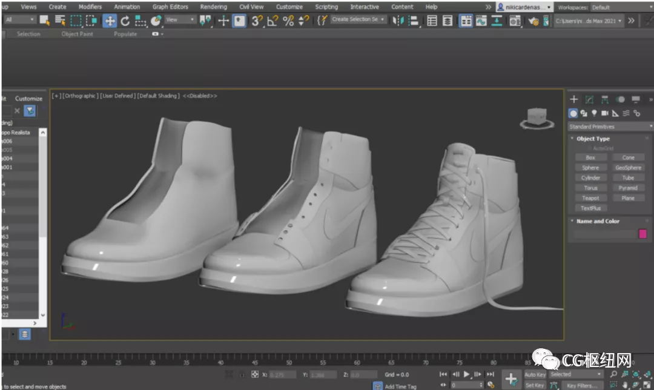654x390 pixels.
Task: Open the Cameras category in Create panel
Action: (x=605, y=113)
